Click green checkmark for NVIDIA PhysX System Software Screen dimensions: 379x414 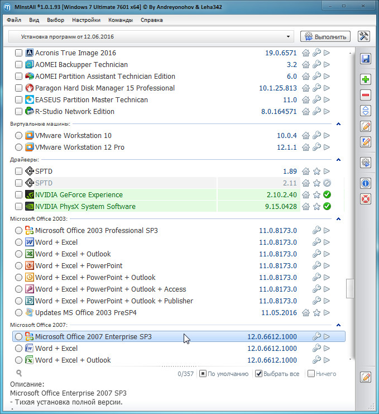point(327,206)
